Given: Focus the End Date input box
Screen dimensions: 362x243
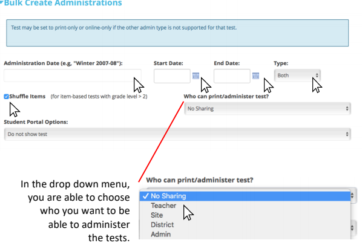Looking at the screenshot, I should click(x=232, y=76).
